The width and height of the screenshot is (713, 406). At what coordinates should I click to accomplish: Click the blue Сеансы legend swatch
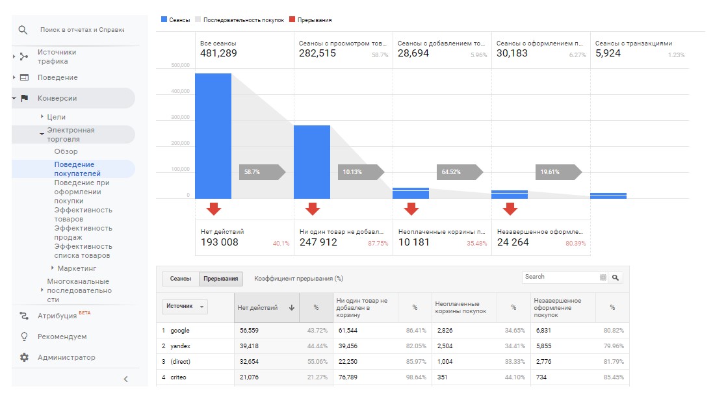pos(164,19)
